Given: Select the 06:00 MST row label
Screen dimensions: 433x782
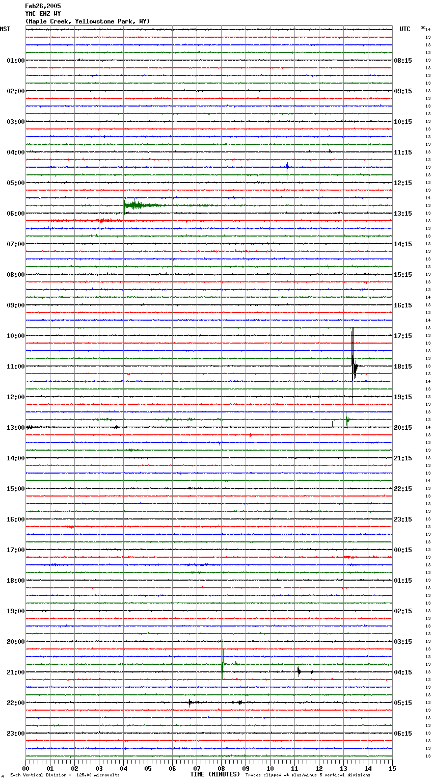Looking at the screenshot, I should (x=16, y=214).
